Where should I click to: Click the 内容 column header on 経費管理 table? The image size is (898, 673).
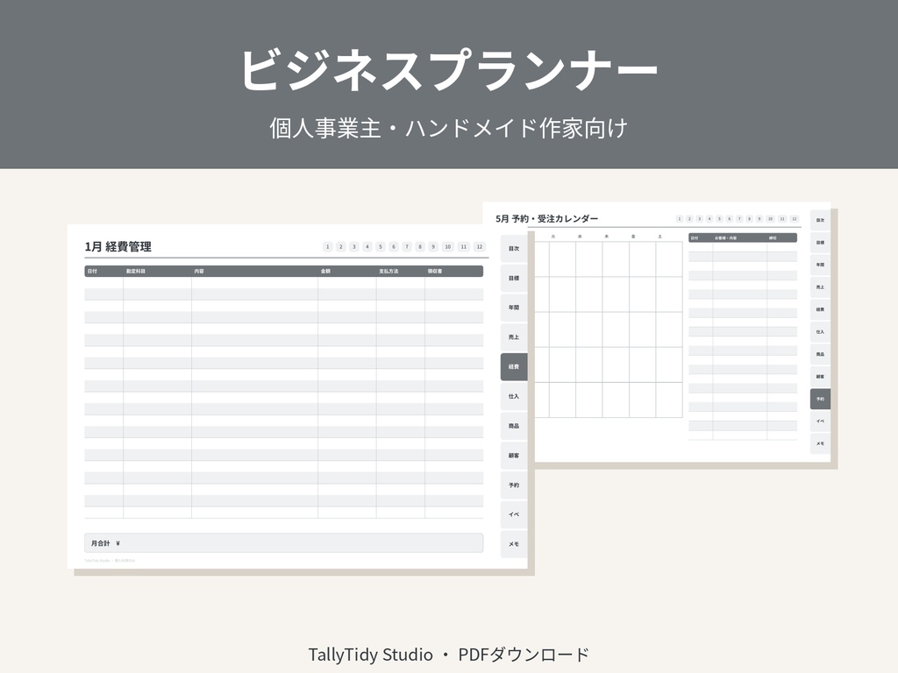[x=199, y=272]
